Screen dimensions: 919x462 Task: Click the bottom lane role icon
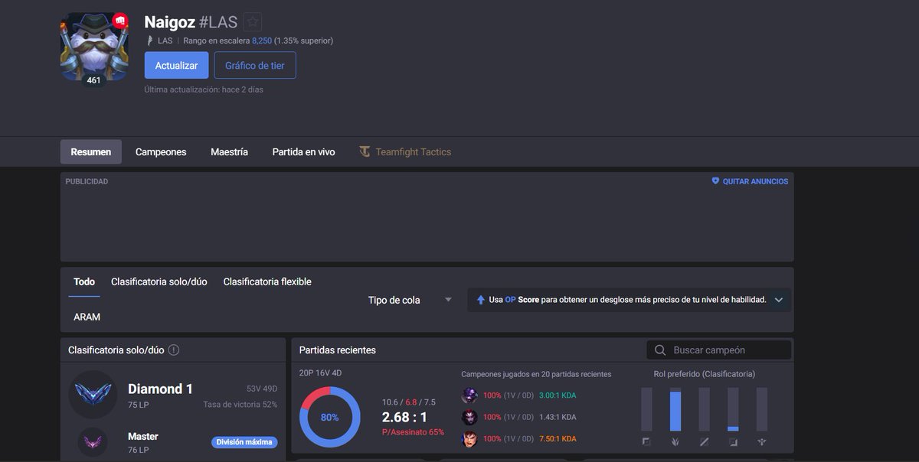(x=733, y=441)
